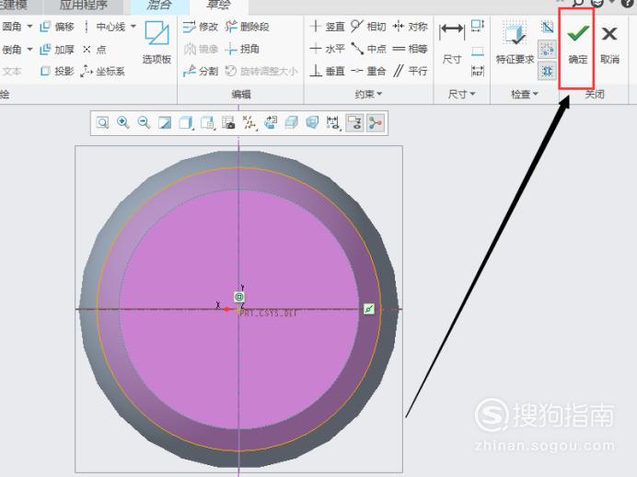The height and width of the screenshot is (477, 637).
Task: Toggle the 3D section box icon
Action: (x=312, y=122)
